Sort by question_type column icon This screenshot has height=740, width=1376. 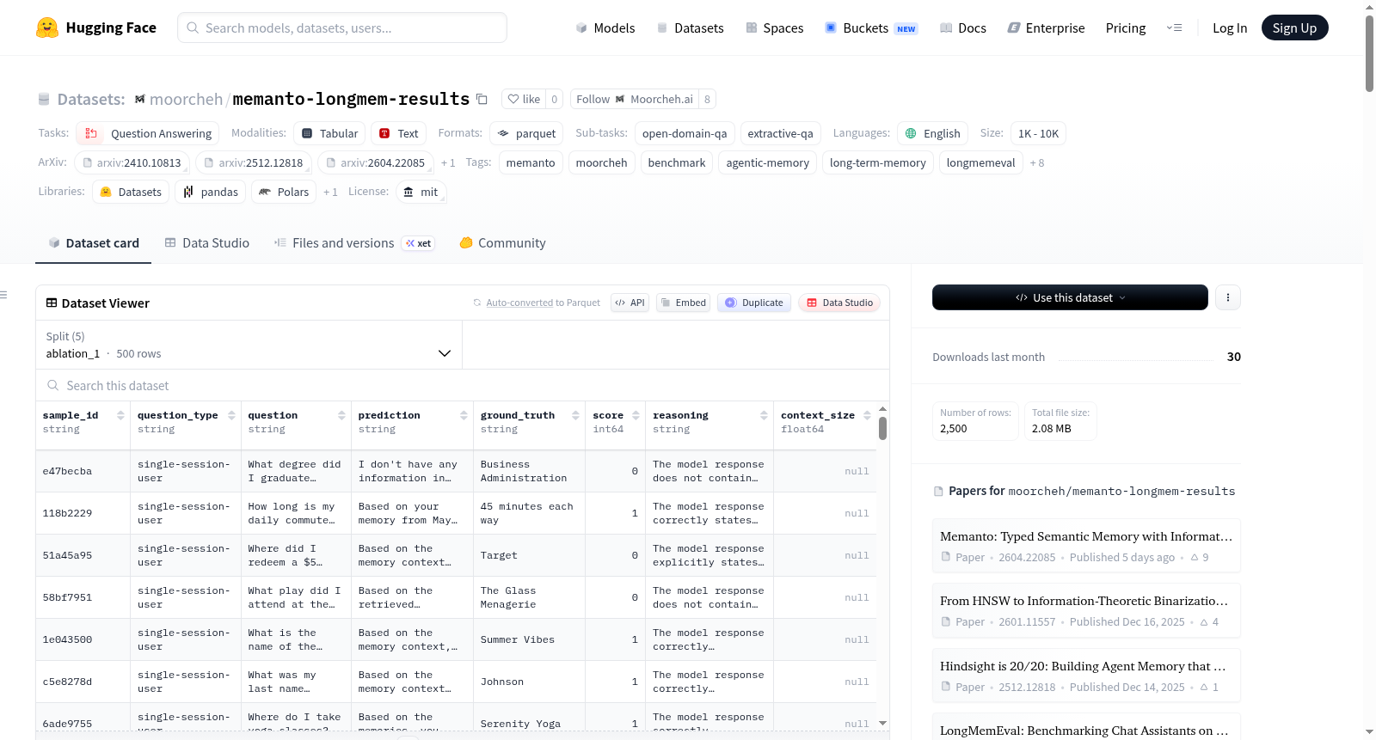pos(231,415)
